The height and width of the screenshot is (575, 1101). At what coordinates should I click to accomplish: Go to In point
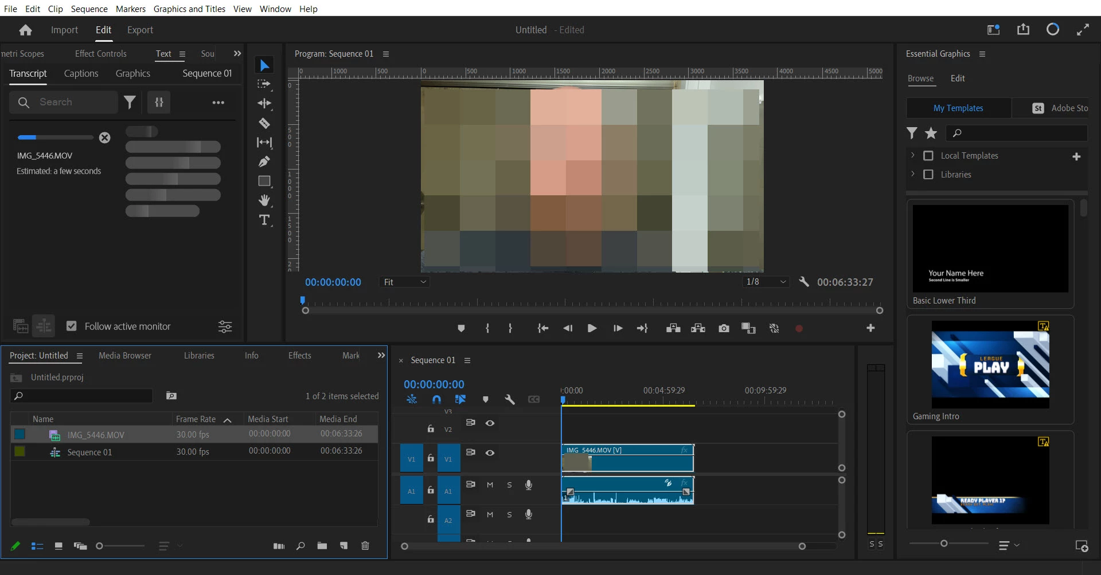coord(542,328)
